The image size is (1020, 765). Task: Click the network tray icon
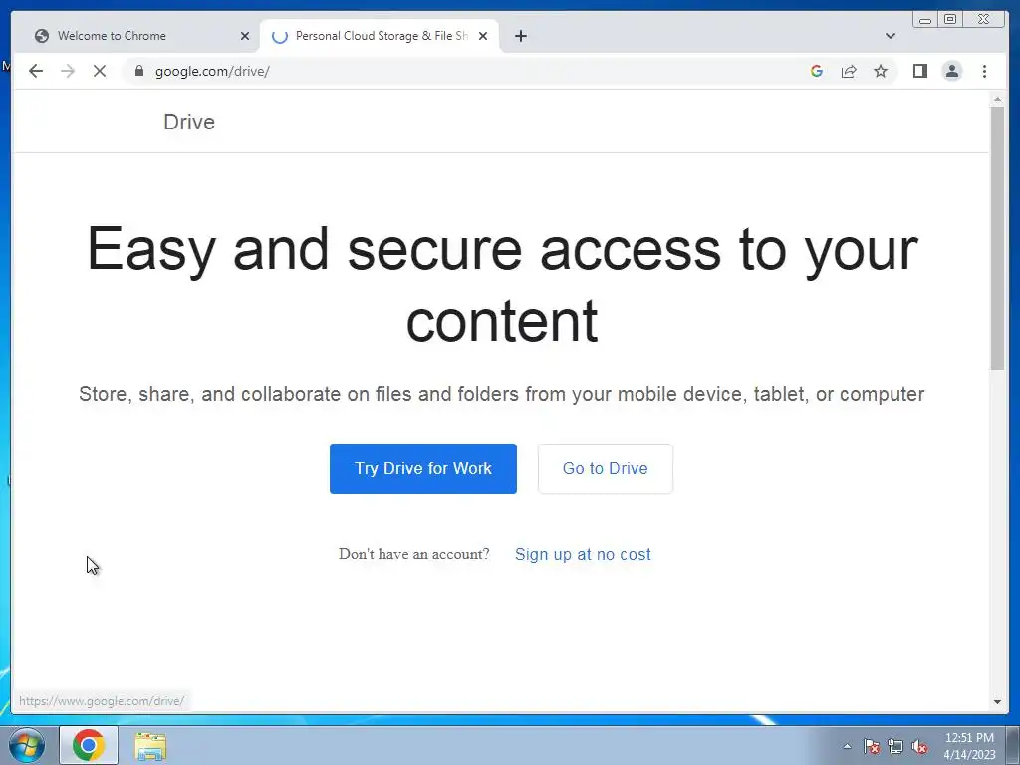click(895, 746)
